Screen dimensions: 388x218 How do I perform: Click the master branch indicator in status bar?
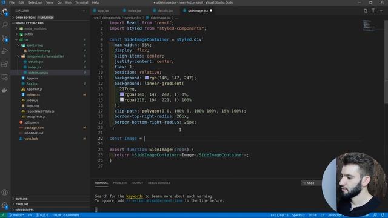pyautogui.click(x=16, y=215)
